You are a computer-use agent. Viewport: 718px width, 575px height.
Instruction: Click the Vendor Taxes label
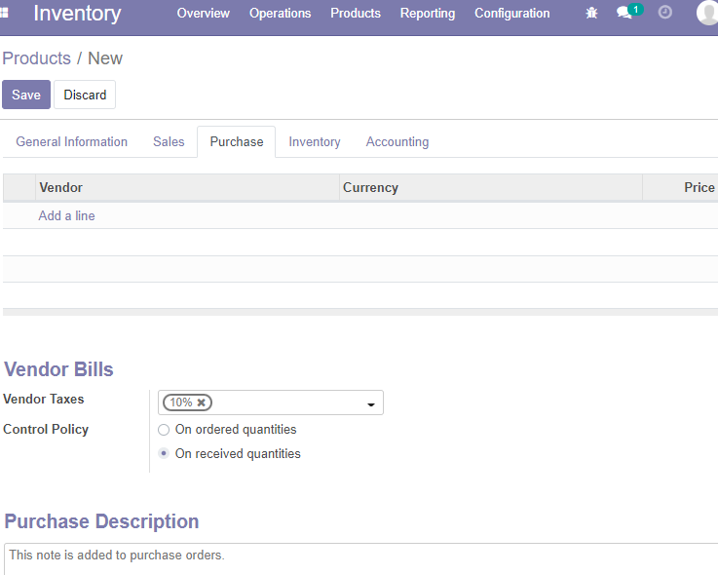click(x=44, y=399)
